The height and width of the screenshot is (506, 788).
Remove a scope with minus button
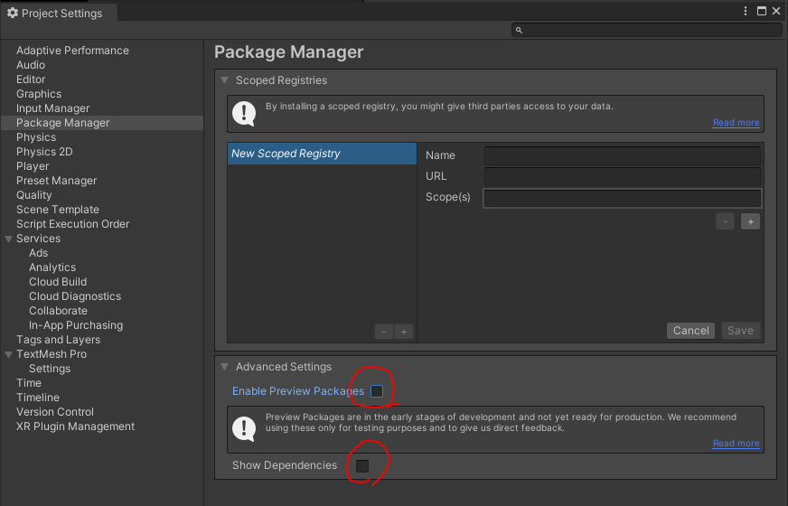pos(725,221)
